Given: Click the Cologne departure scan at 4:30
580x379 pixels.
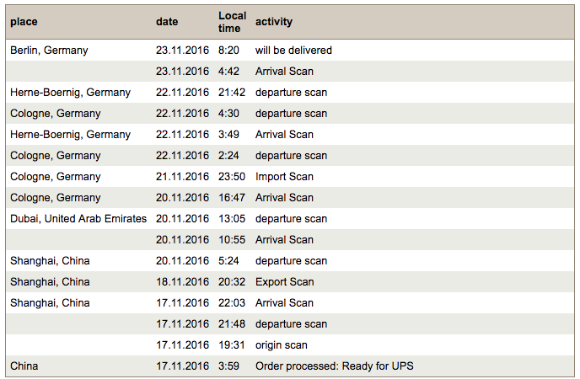Looking at the screenshot, I should pos(290,114).
